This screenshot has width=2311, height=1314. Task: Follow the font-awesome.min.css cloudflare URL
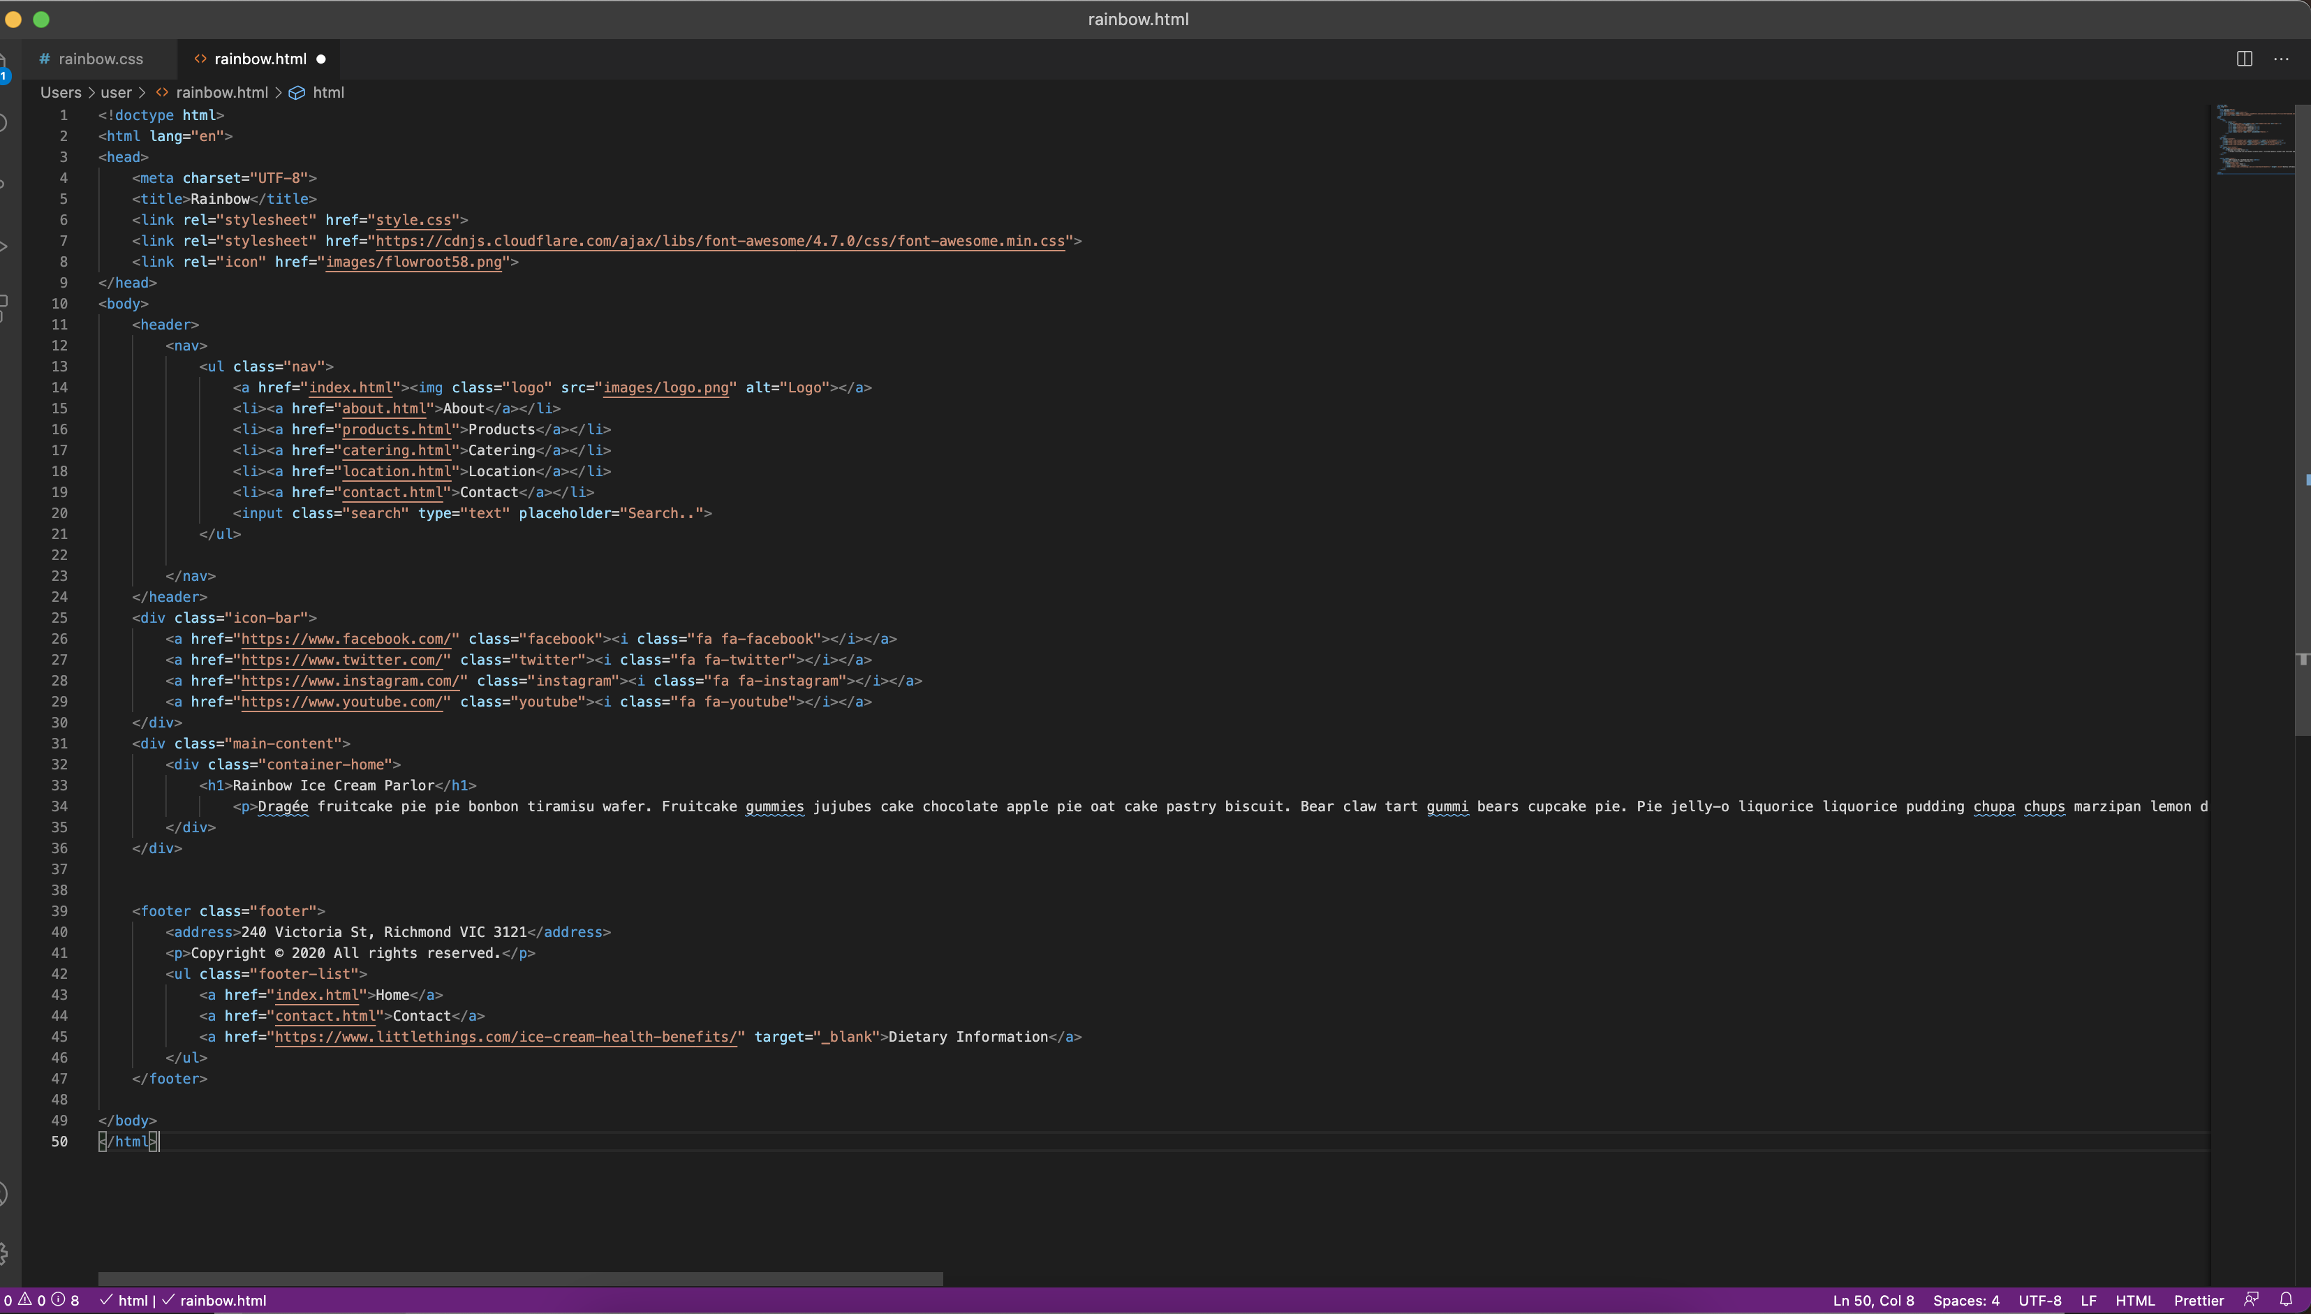(720, 241)
